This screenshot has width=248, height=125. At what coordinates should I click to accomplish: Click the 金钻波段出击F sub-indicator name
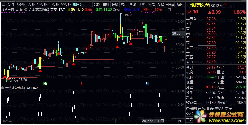click(15, 88)
